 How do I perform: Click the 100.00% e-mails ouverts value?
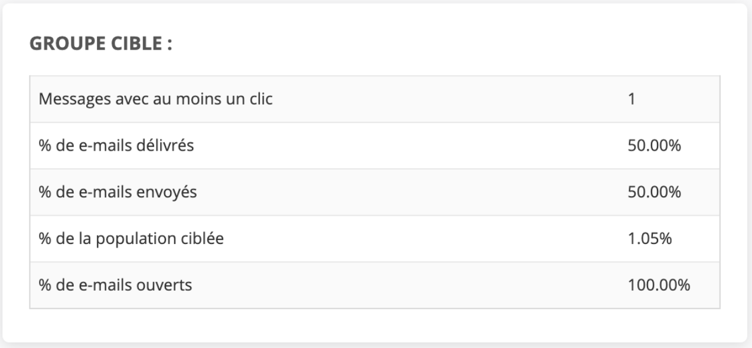658,285
